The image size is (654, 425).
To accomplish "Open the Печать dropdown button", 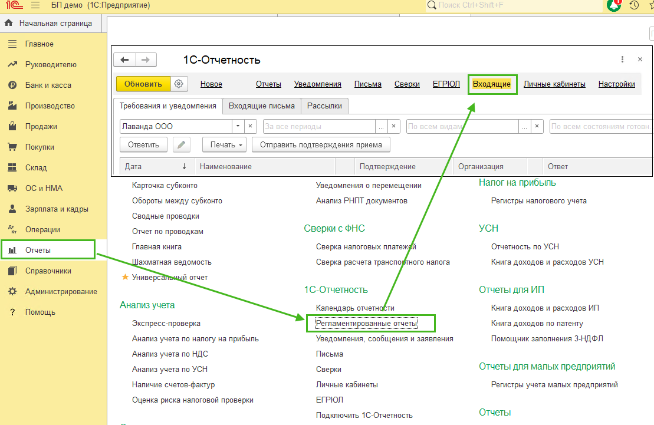I will click(x=225, y=145).
